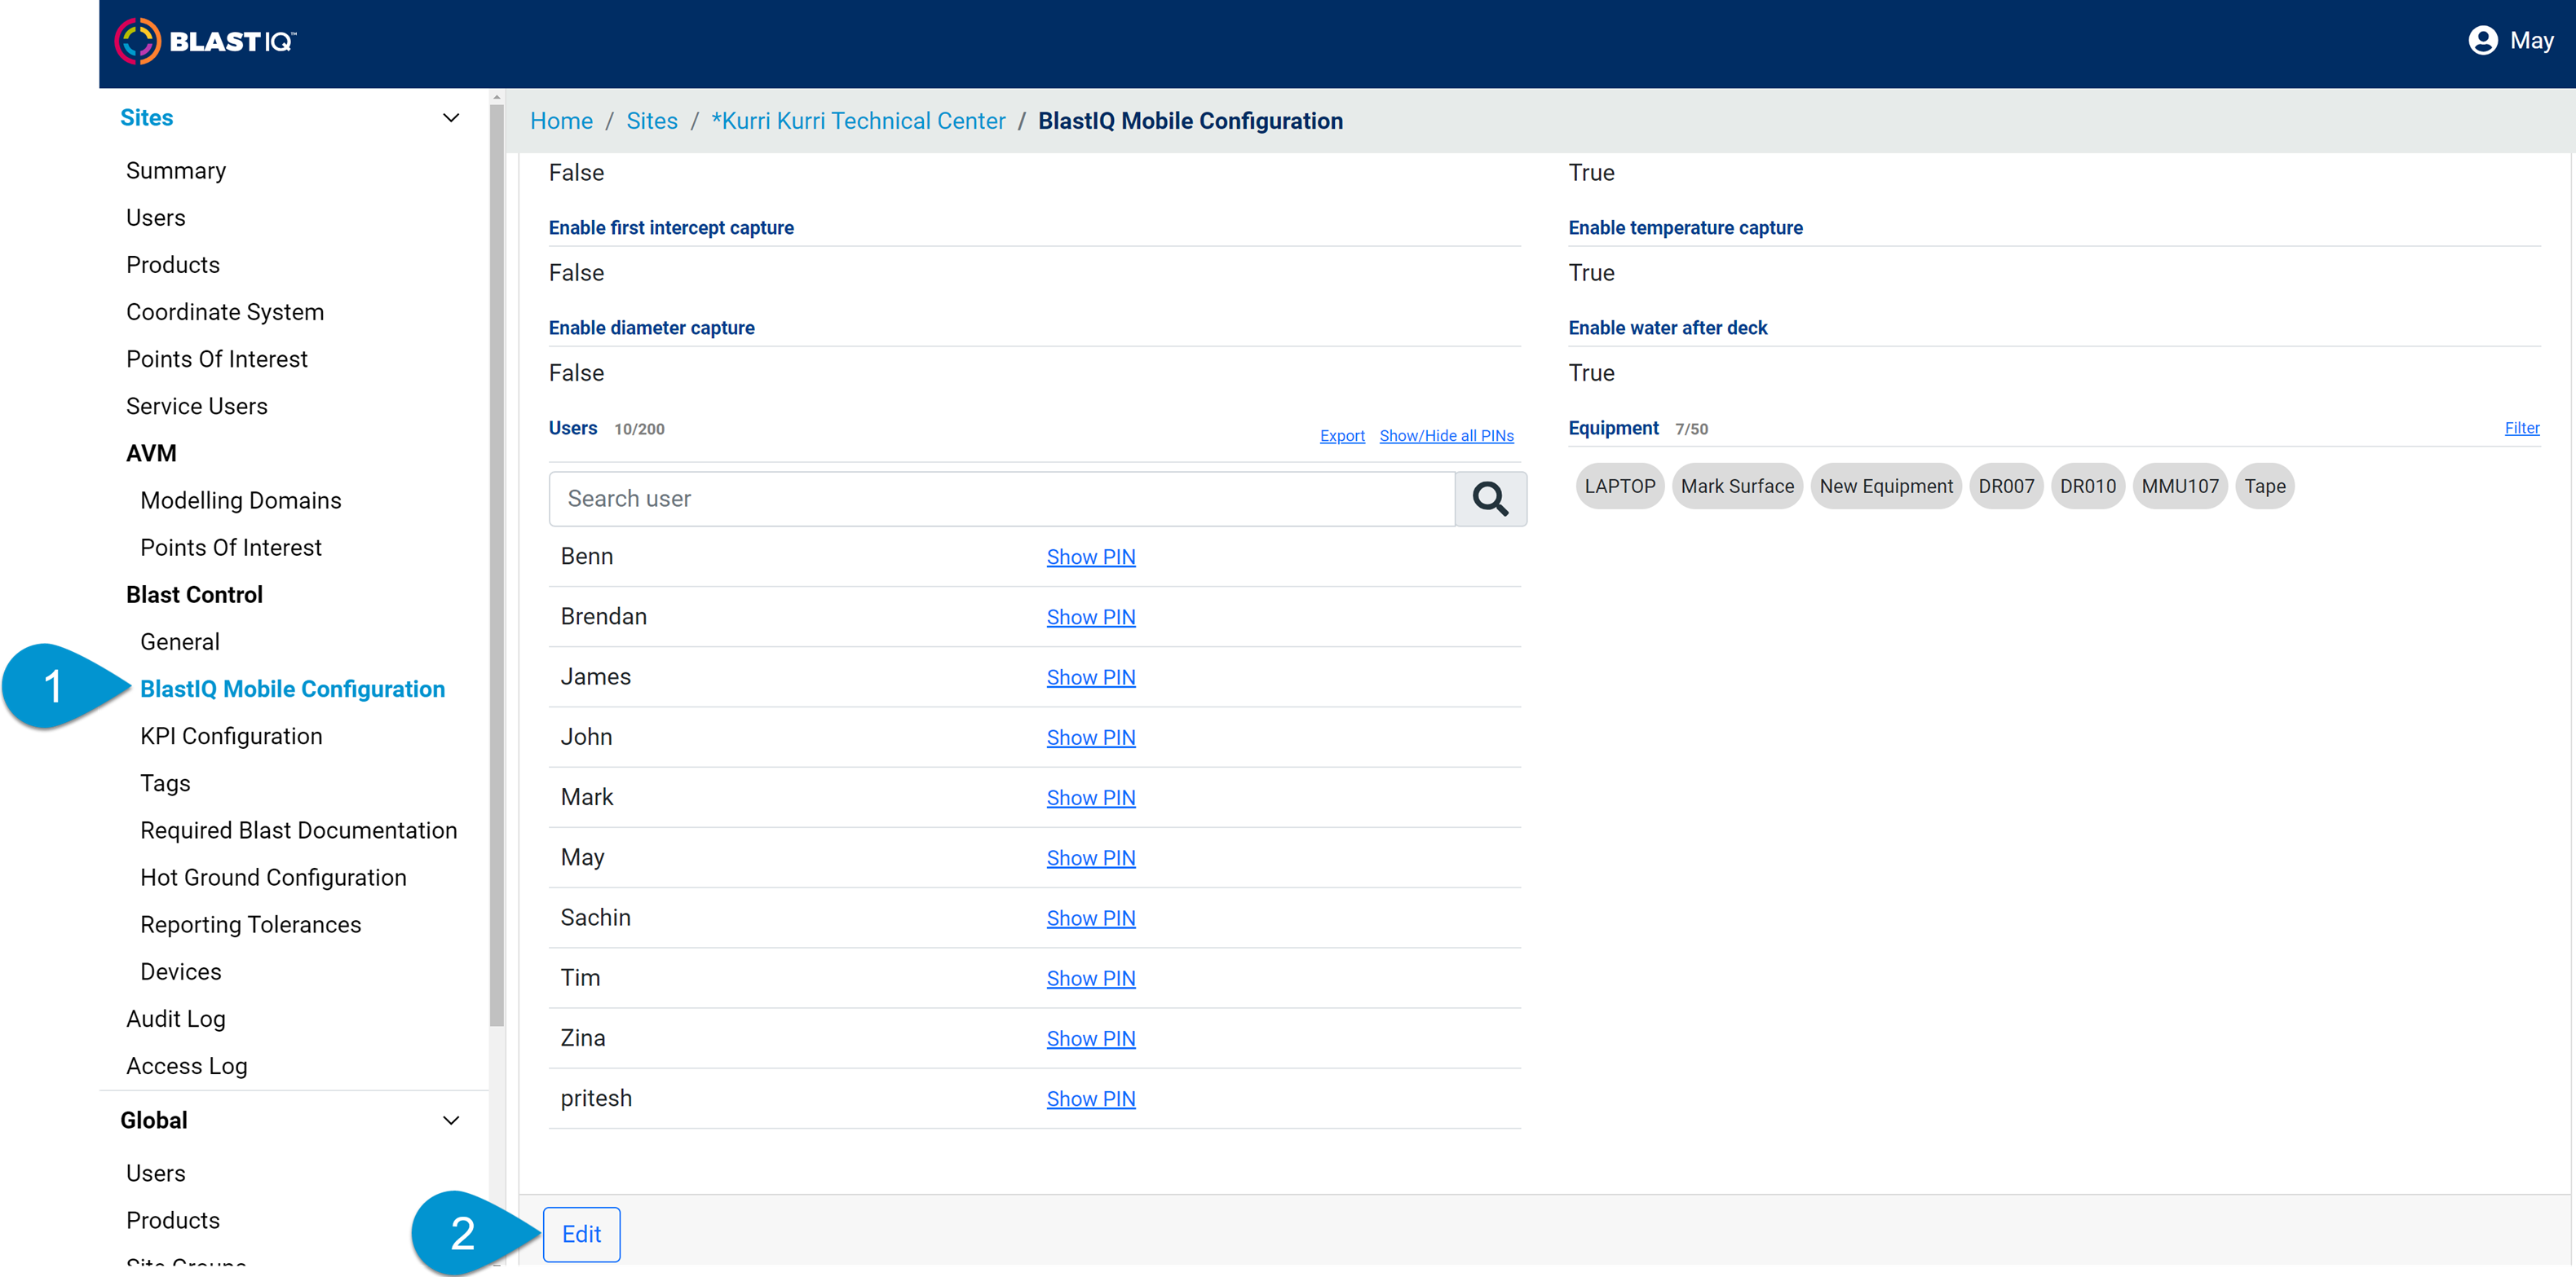Open site Users under Sites
The height and width of the screenshot is (1277, 2576).
[x=156, y=218]
